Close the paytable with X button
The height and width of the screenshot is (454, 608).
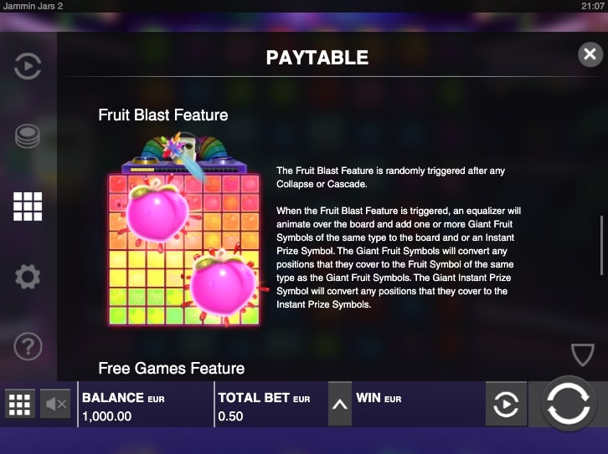590,54
